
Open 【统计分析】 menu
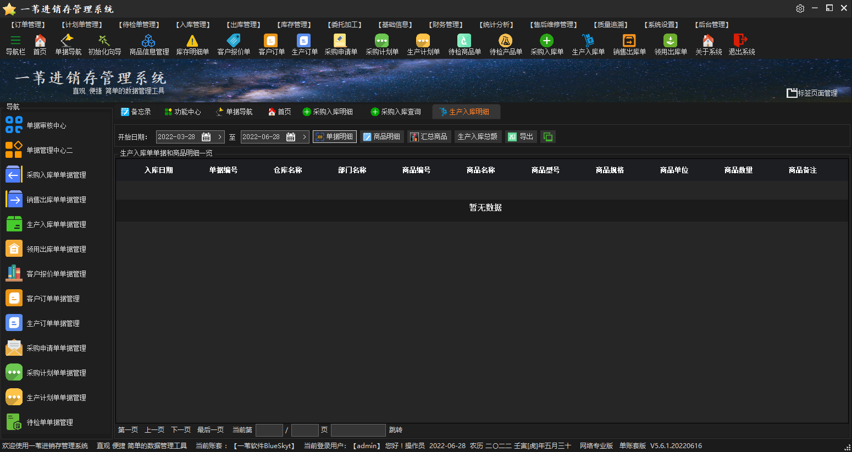click(x=496, y=25)
